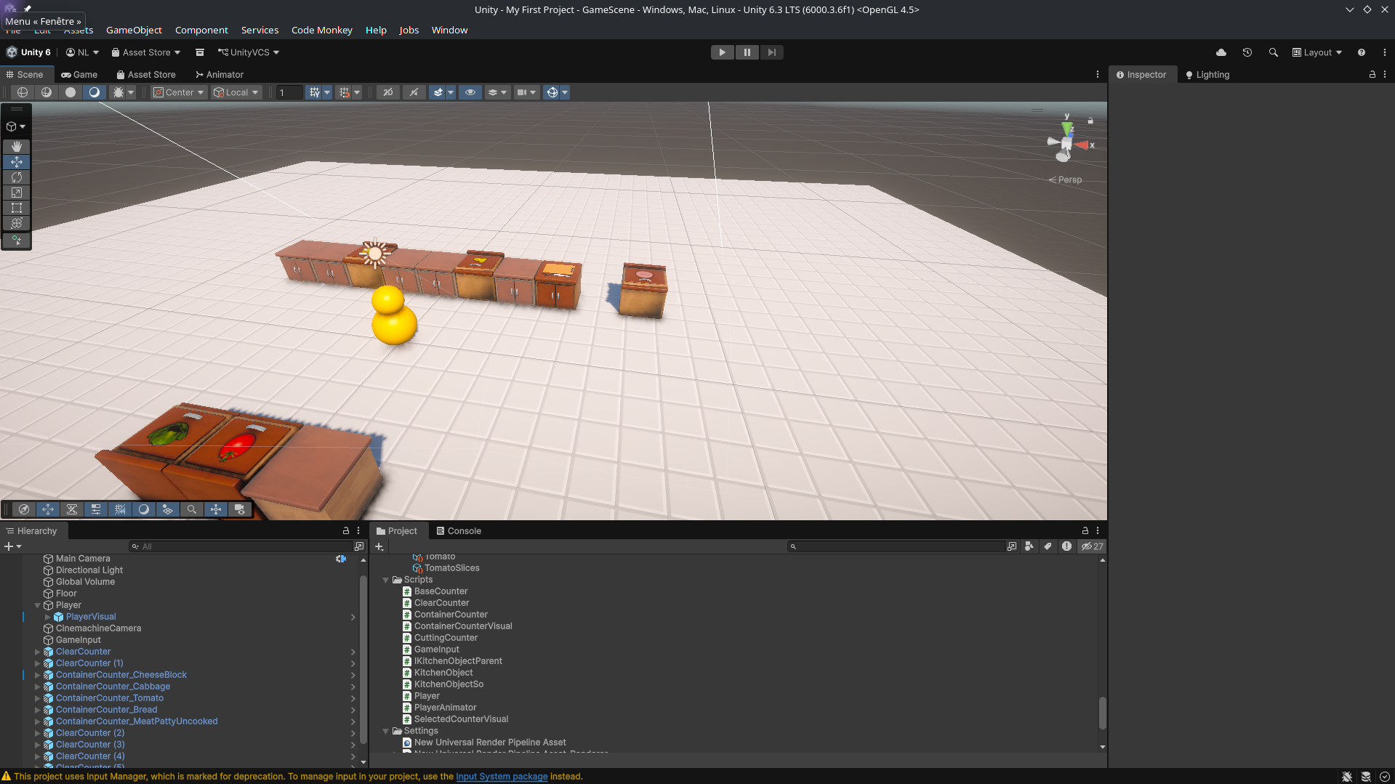Open the Window menu
This screenshot has height=784, width=1395.
coord(449,30)
